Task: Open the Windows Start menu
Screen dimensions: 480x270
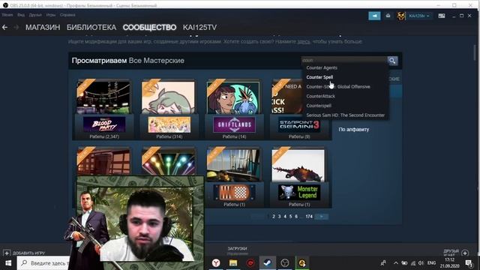Action: (x=8, y=263)
